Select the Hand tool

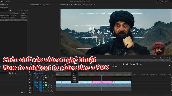point(30,90)
